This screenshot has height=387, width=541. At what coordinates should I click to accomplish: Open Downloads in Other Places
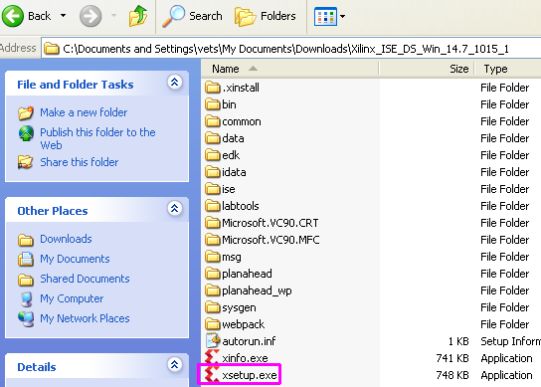pyautogui.click(x=66, y=239)
